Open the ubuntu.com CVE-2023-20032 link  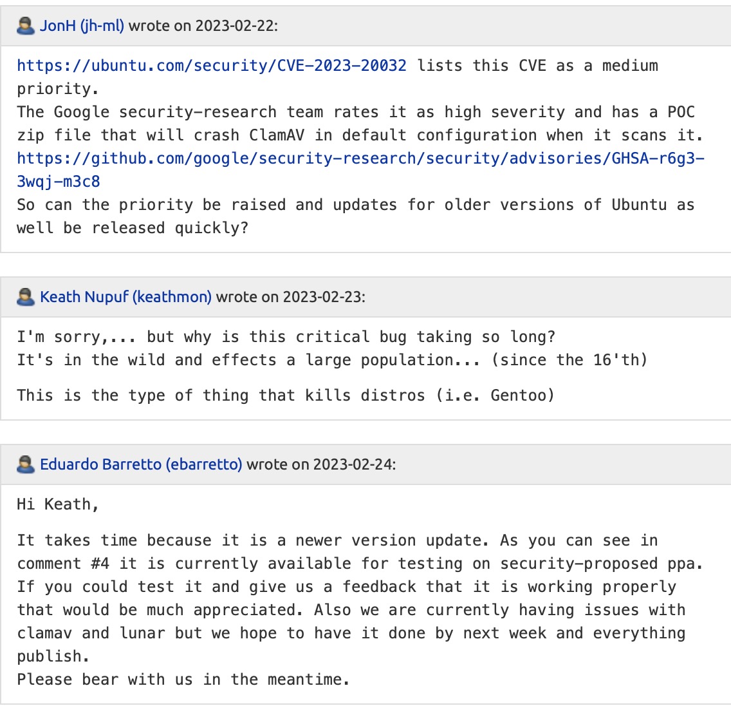(212, 66)
